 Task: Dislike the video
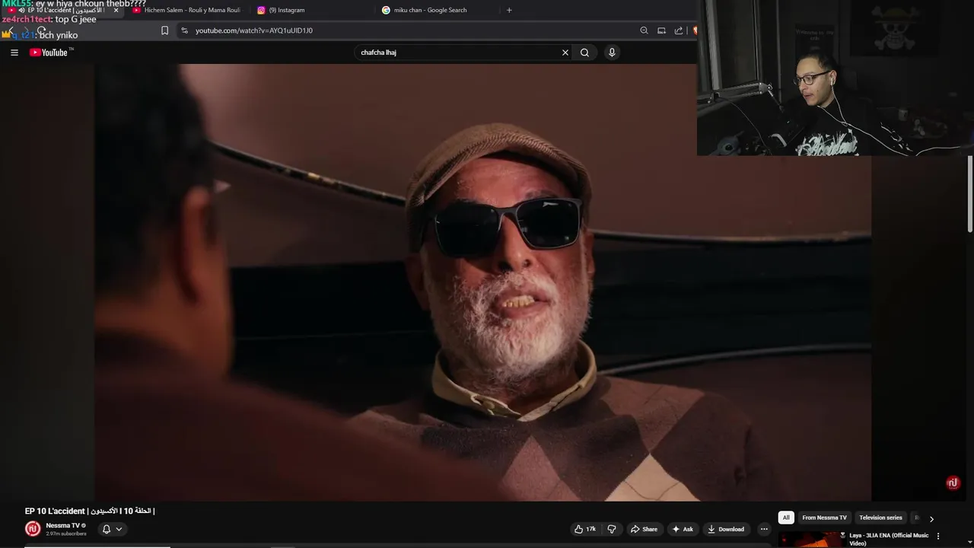[612, 529]
